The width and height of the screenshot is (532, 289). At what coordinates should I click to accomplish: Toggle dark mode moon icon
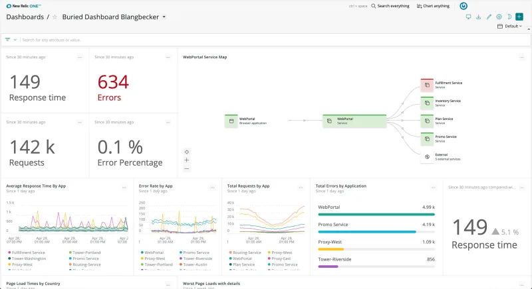509,17
